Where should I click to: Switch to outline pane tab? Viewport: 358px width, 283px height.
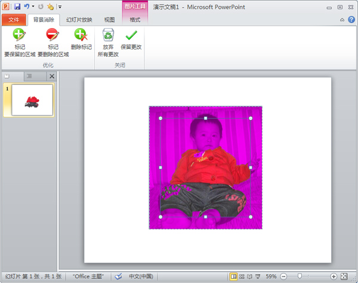click(29, 76)
